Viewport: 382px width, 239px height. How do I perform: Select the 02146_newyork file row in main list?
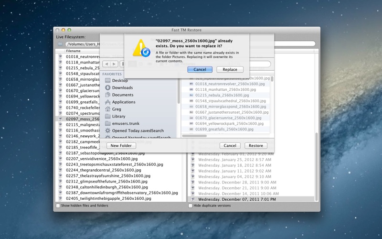[78, 136]
